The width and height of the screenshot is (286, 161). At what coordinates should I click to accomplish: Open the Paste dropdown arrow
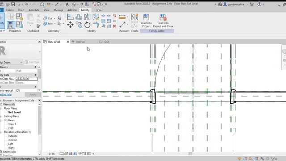pos(30,26)
